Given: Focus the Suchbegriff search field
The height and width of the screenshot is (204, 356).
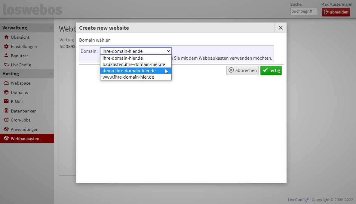Looking at the screenshot, I should (x=304, y=11).
